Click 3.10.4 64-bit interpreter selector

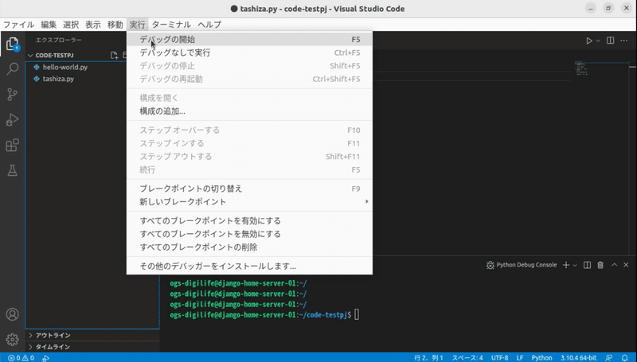point(579,358)
